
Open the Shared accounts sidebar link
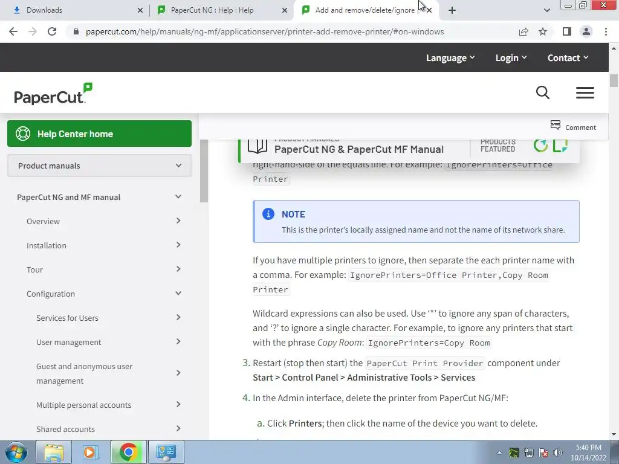coord(65,430)
